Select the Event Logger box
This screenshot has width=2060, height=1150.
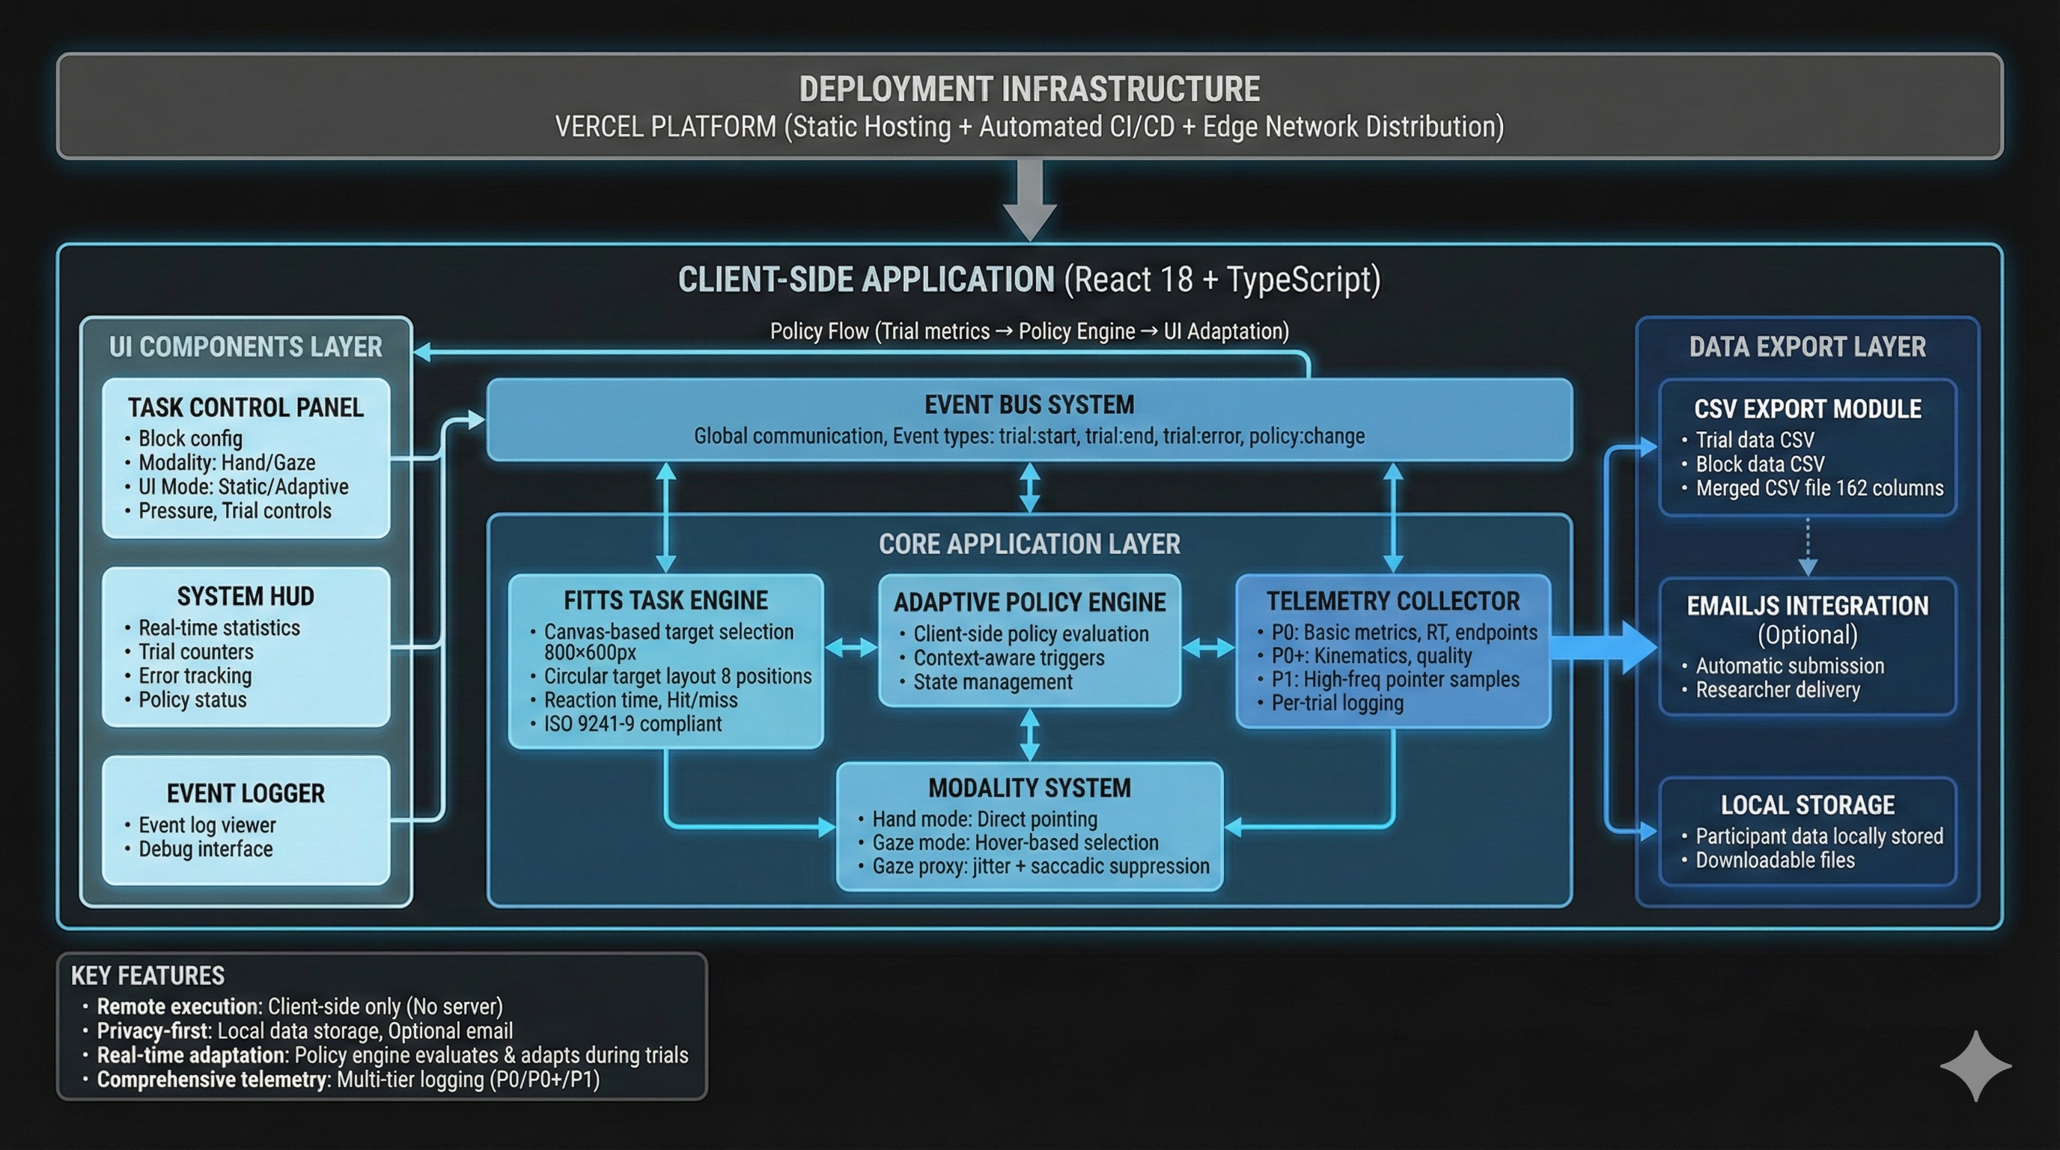coord(246,820)
